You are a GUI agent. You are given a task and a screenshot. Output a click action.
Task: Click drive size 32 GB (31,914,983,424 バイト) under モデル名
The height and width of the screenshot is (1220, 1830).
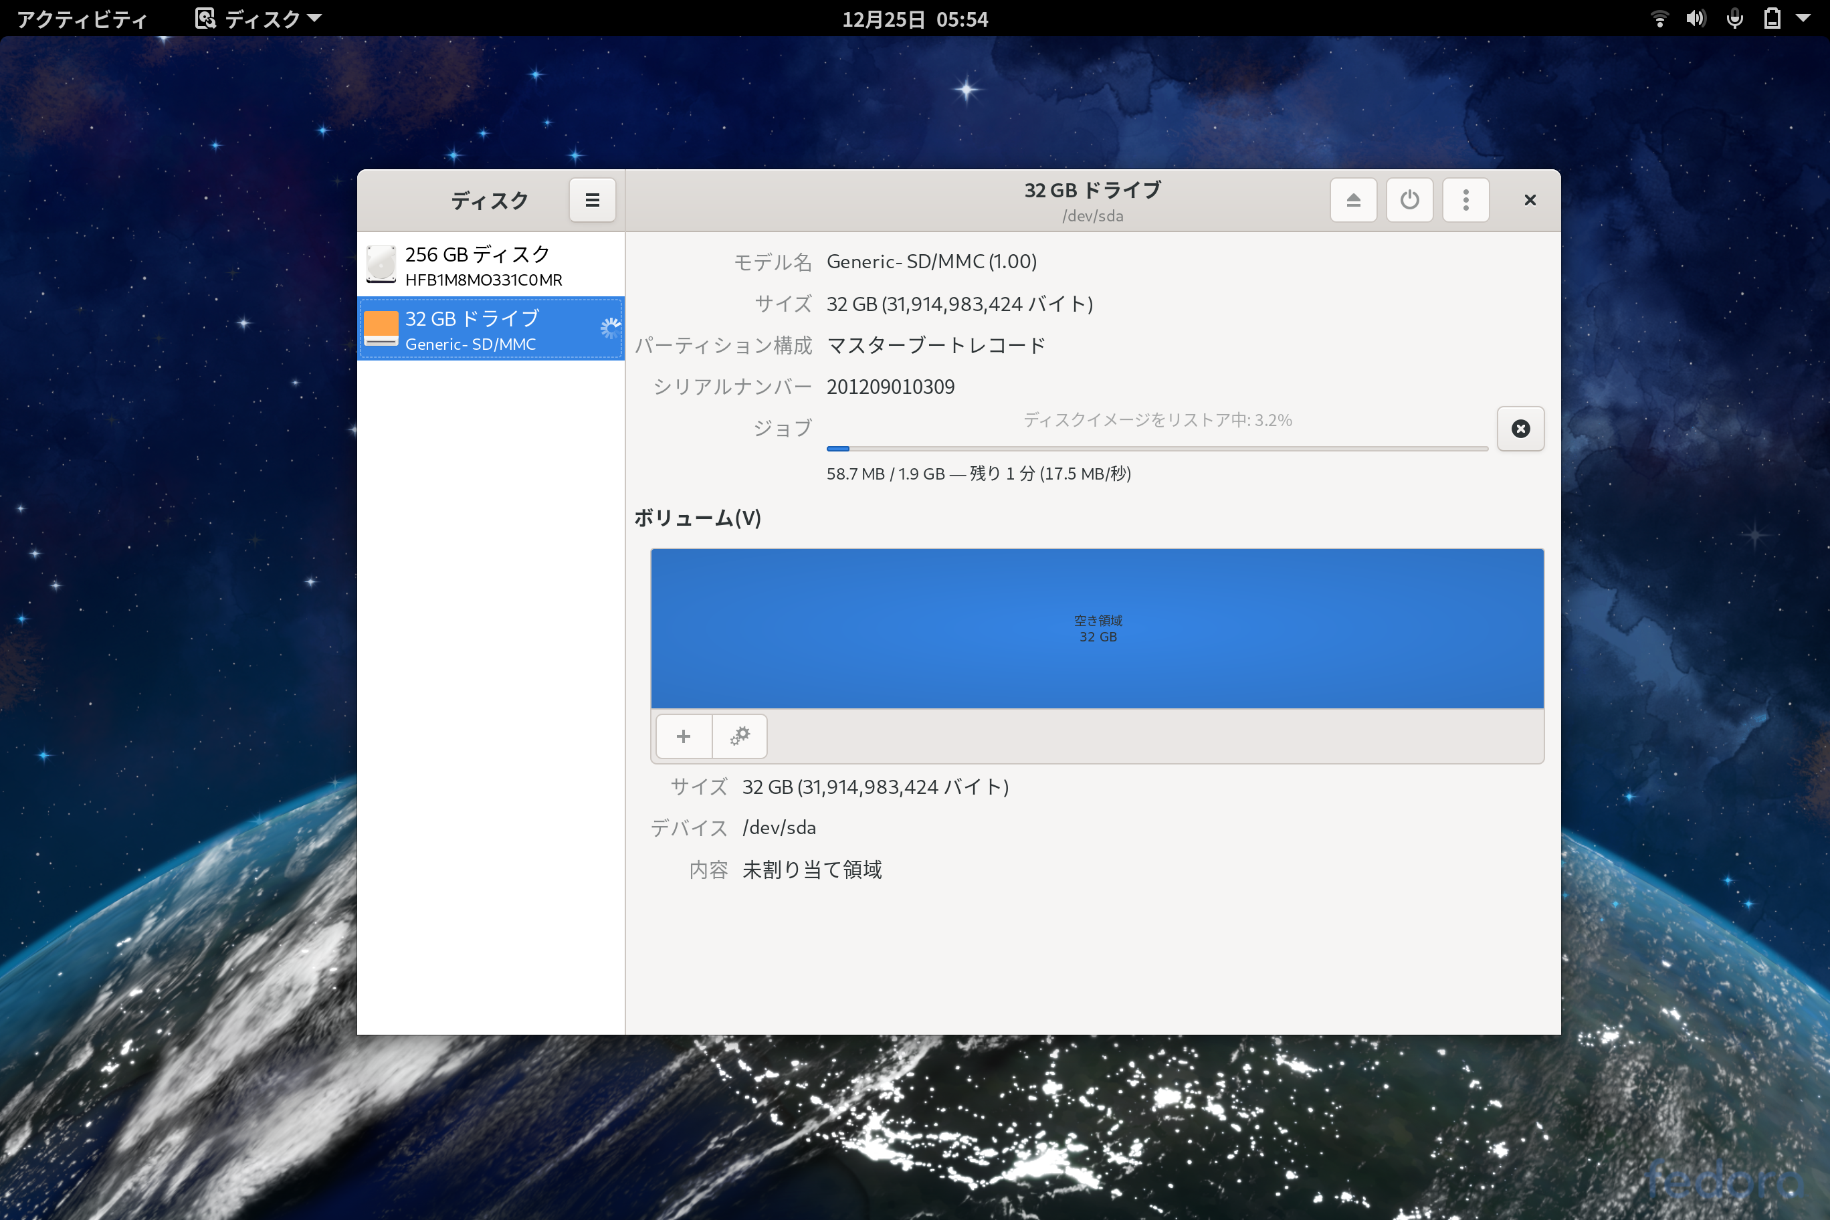(x=959, y=304)
